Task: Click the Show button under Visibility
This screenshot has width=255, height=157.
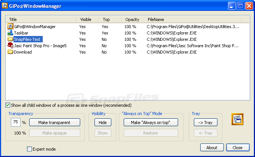Action: point(103,133)
